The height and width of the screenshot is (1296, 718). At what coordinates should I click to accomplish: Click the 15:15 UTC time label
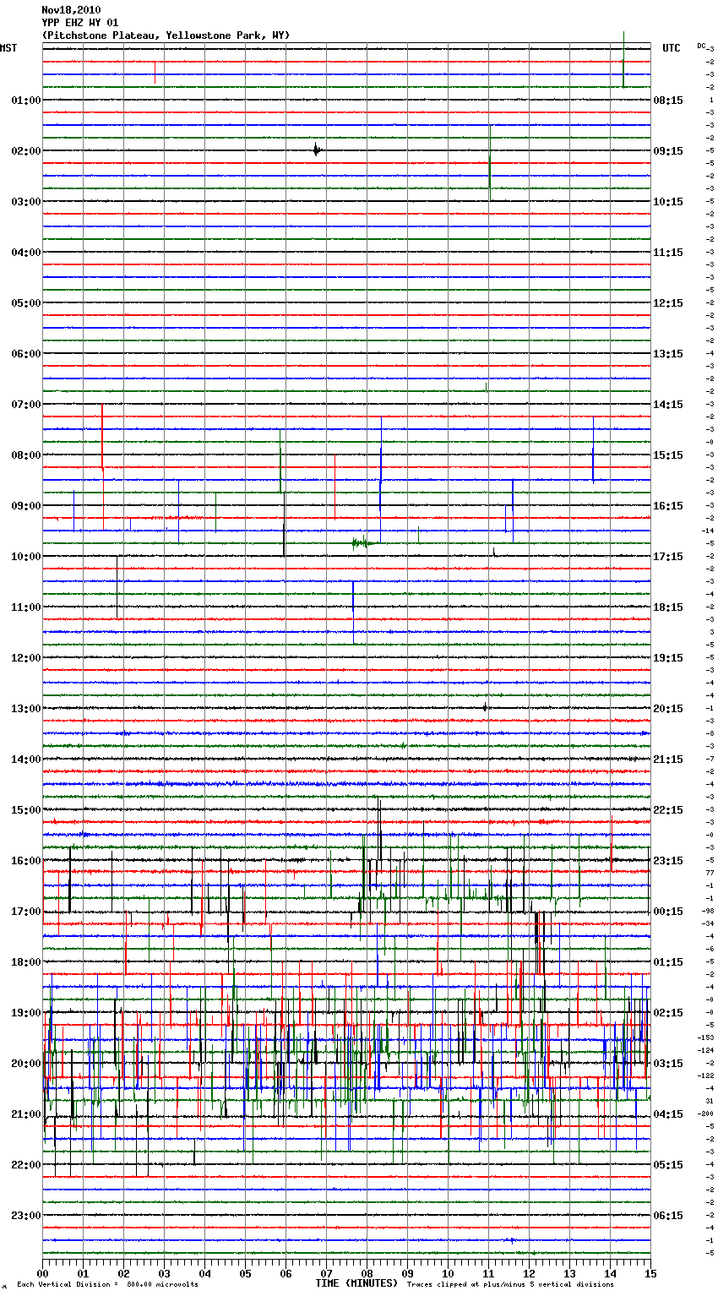click(668, 455)
